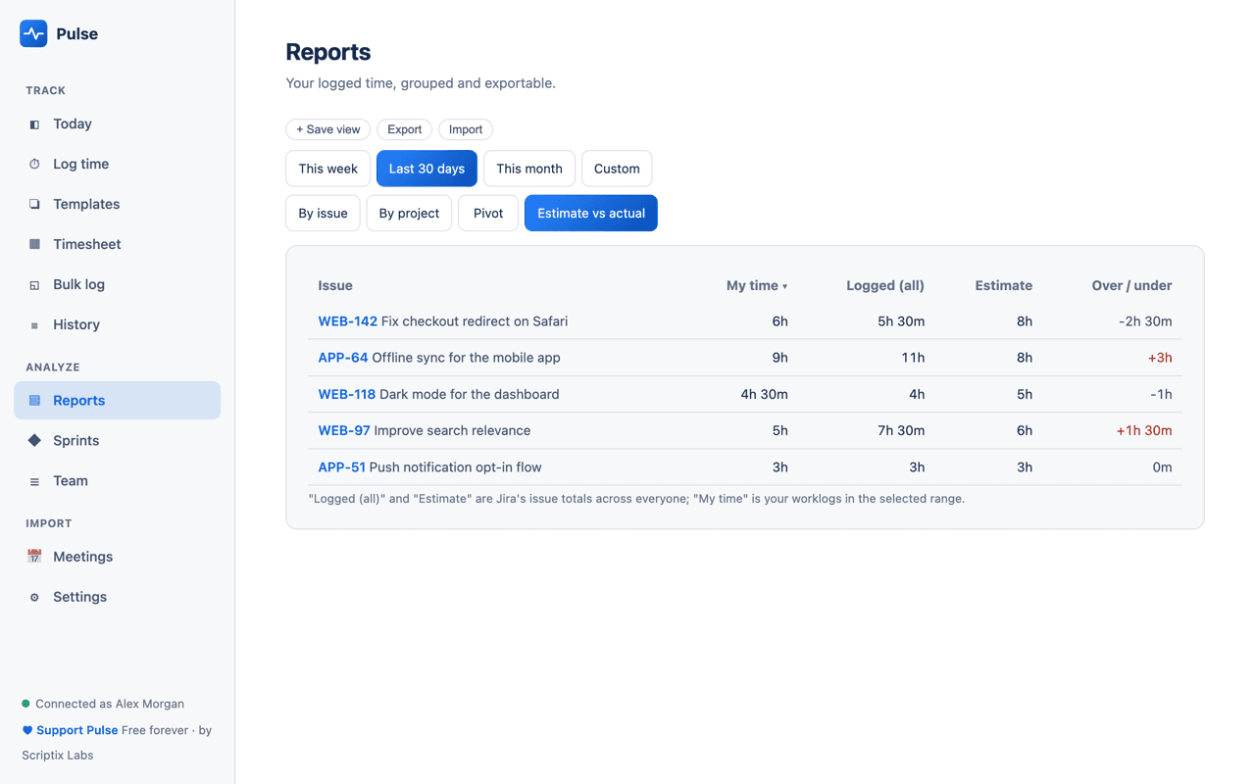Click the 0m value for APP-51
This screenshot has height=784, width=1255.
pos(1162,467)
